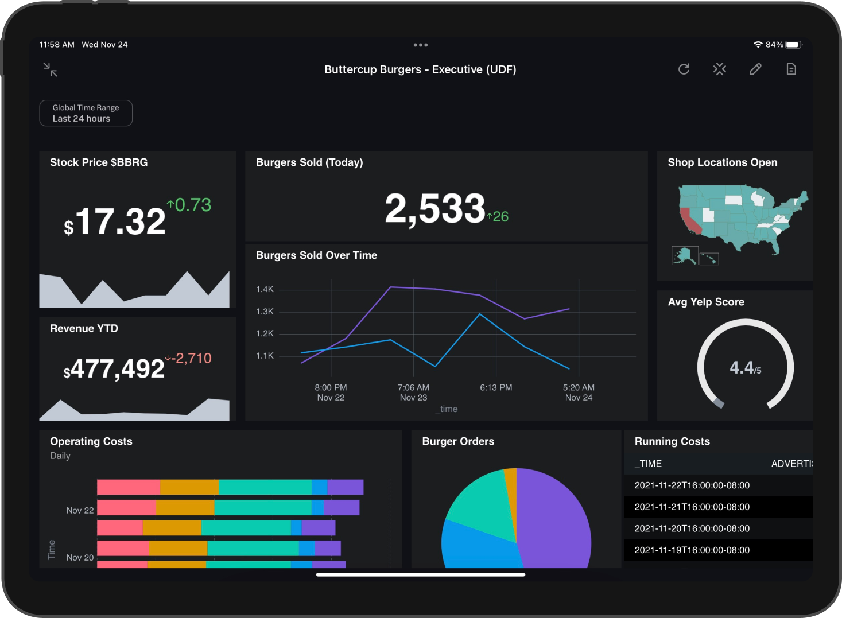Tap the 2,533 burgers sold value
The width and height of the screenshot is (842, 618).
coord(435,208)
